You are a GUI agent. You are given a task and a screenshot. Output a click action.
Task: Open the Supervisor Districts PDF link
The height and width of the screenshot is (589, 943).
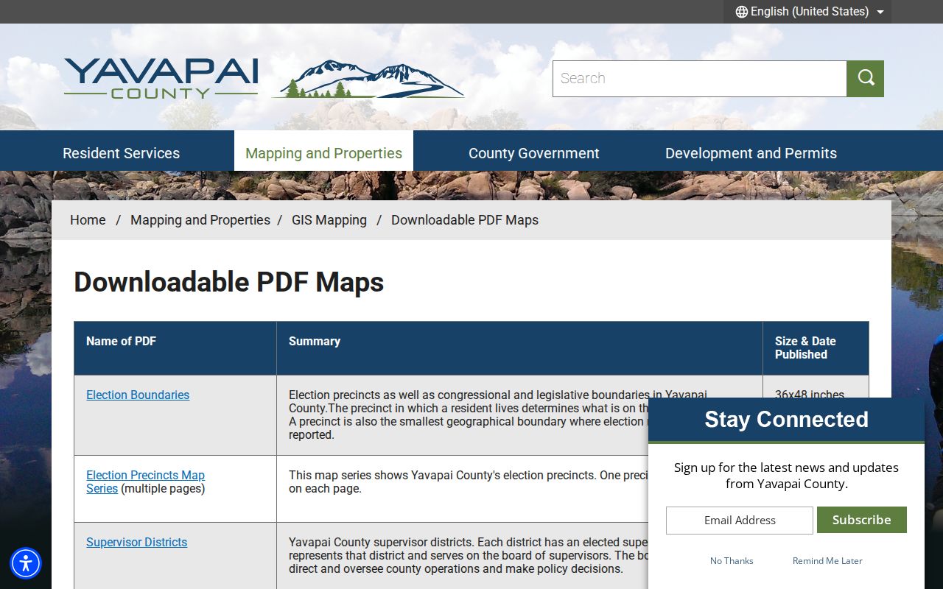point(136,543)
